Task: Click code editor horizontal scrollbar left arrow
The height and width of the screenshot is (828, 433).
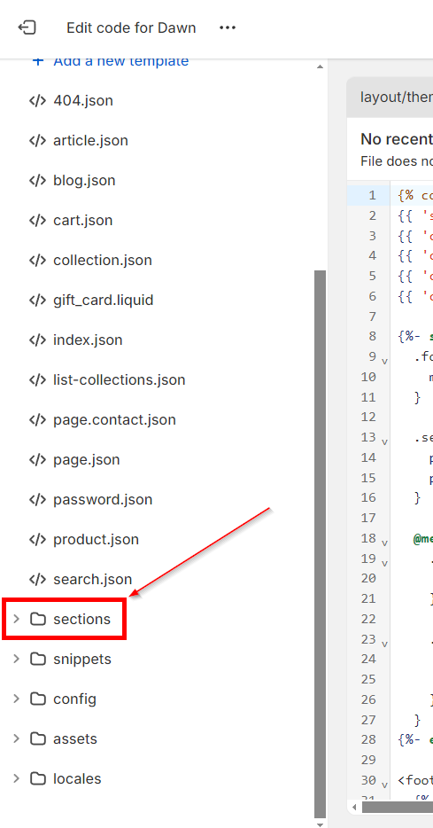Action: click(x=354, y=807)
